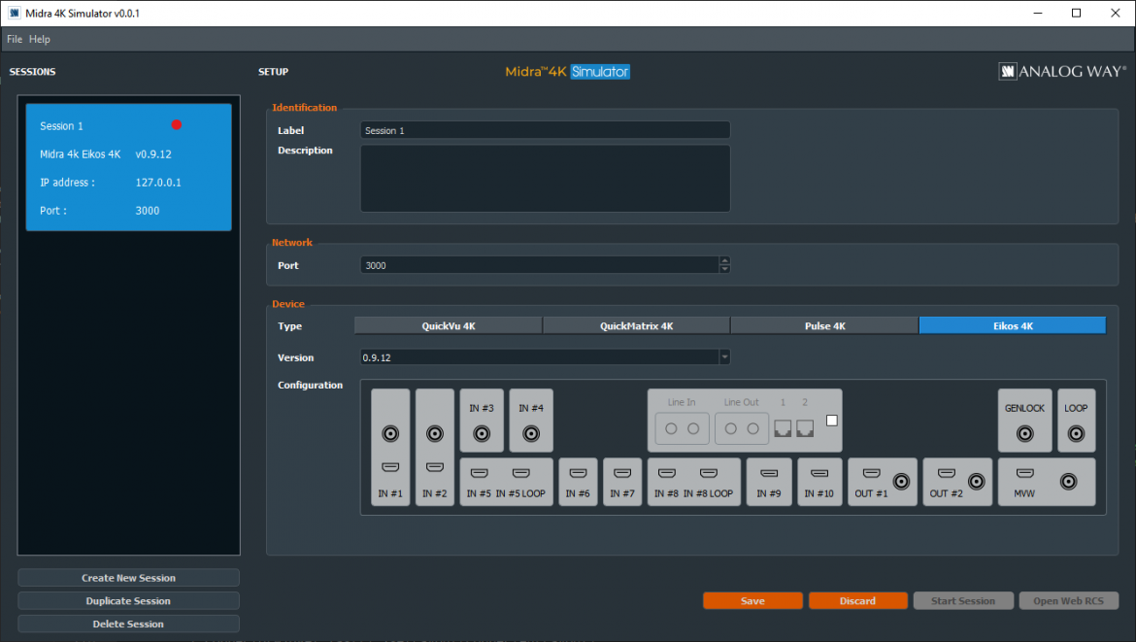This screenshot has width=1136, height=642.
Task: Select the IN #6 HDMI port
Action: pos(578,473)
